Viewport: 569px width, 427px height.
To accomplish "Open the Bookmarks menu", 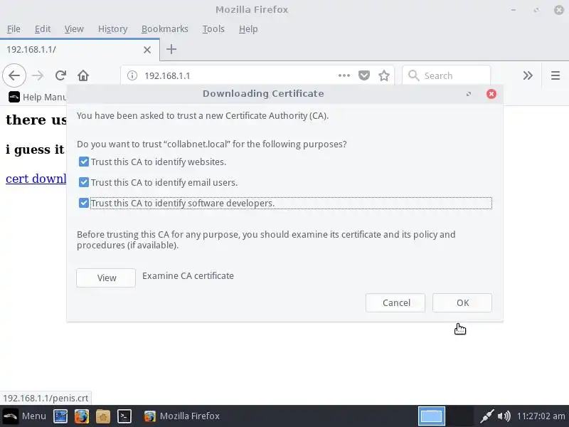I will pos(165,28).
